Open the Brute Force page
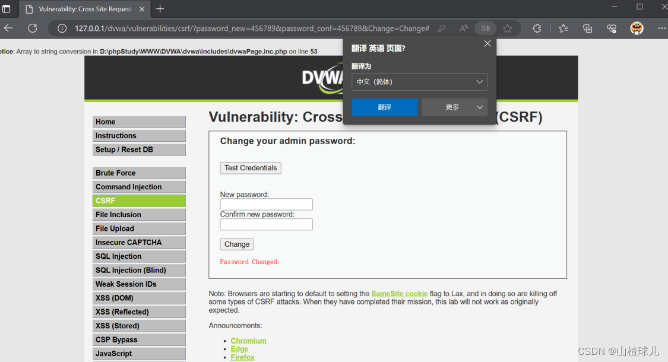 (139, 173)
